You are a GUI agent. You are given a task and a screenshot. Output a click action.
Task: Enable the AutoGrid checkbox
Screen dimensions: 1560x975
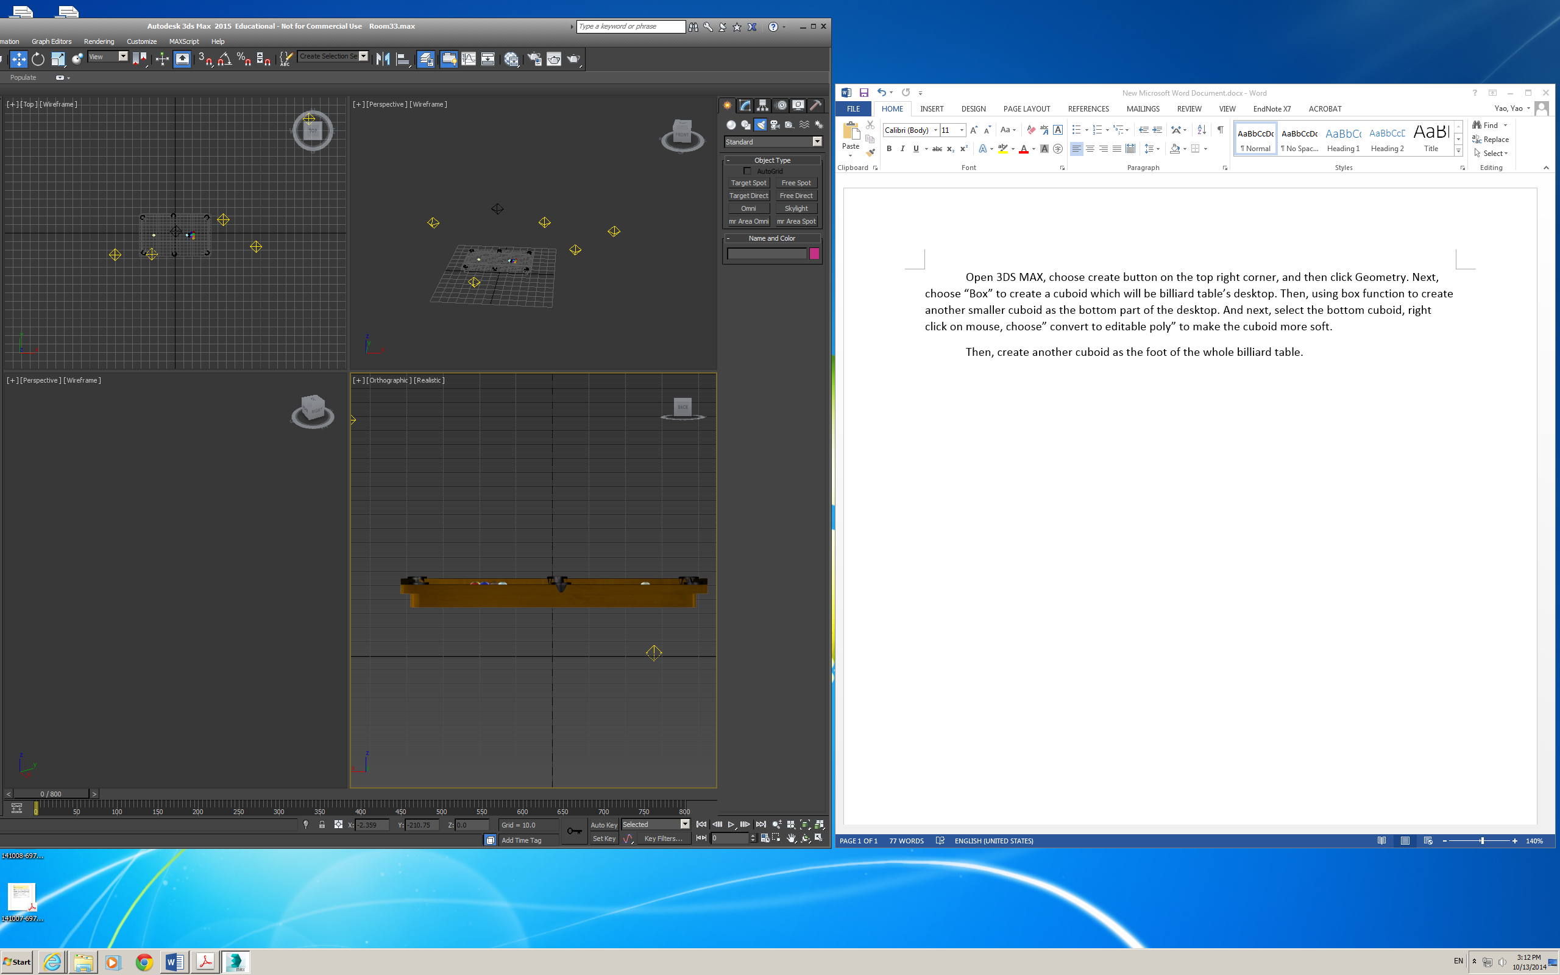(x=747, y=171)
